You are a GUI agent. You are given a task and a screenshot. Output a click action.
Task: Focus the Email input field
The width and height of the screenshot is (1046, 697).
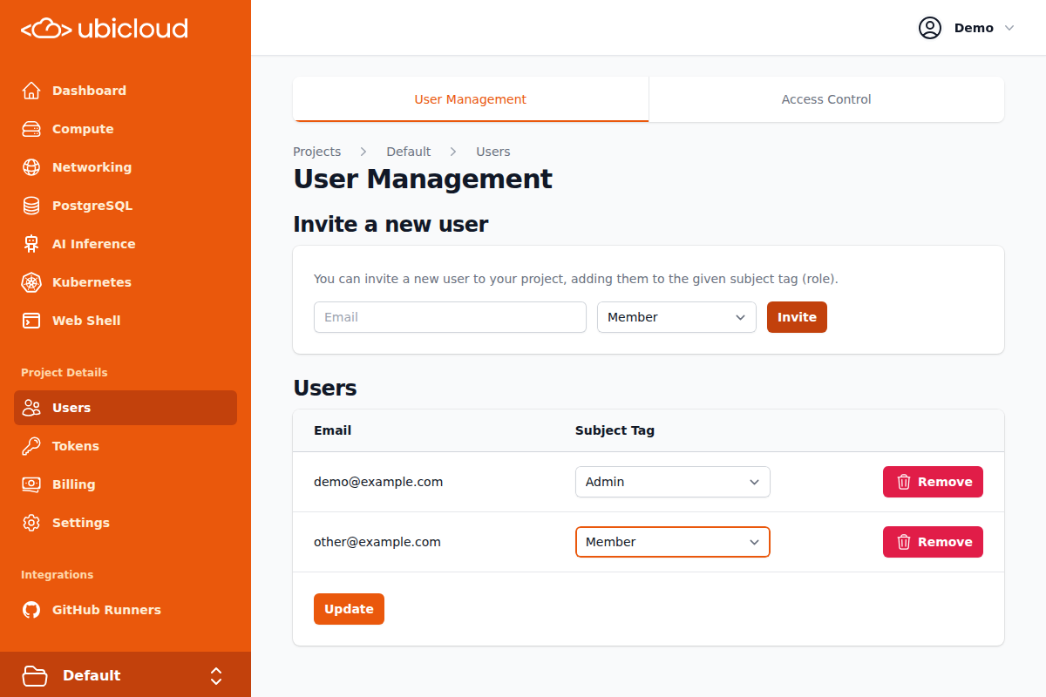450,317
